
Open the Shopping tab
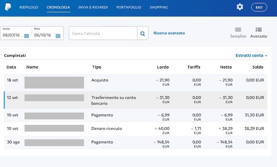point(159,7)
